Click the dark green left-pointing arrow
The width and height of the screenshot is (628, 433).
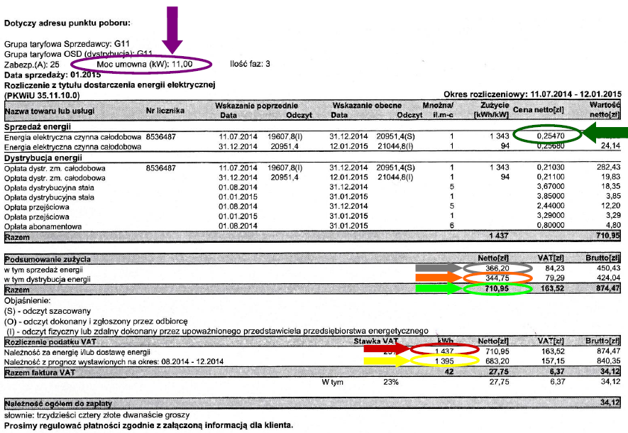pyautogui.click(x=605, y=133)
